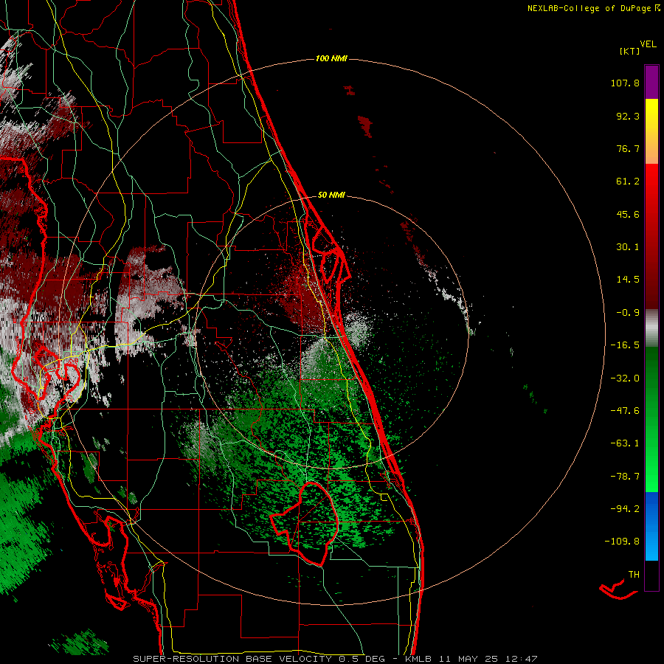
Task: Click the [KT] units label
Action: (x=630, y=51)
